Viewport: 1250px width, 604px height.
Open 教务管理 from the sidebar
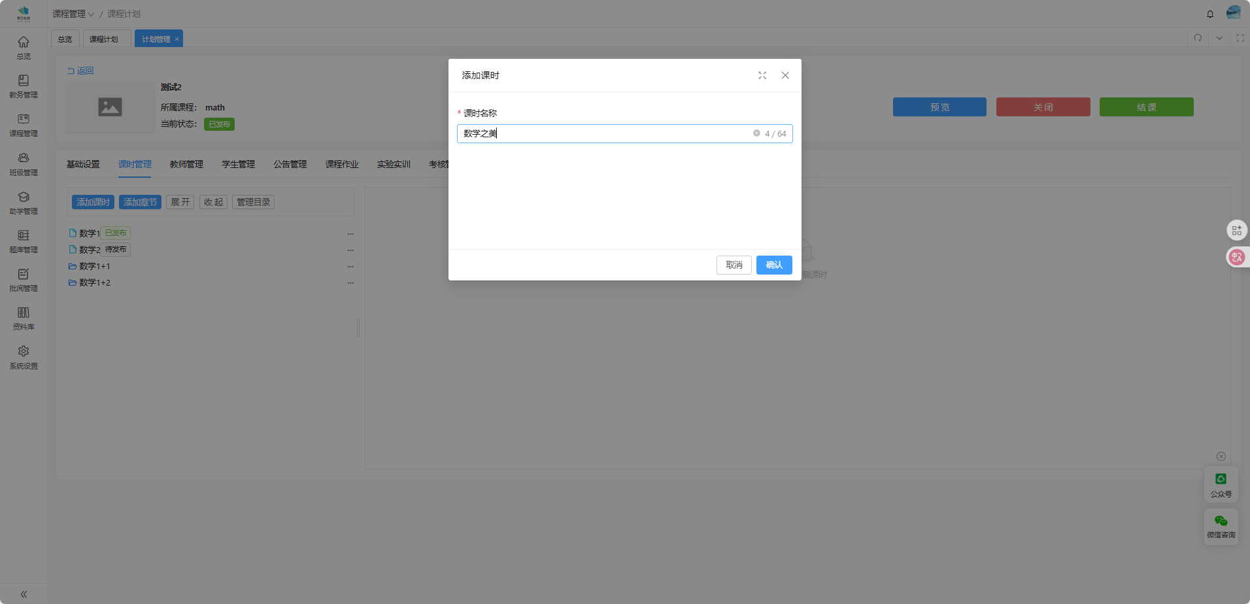[x=24, y=86]
